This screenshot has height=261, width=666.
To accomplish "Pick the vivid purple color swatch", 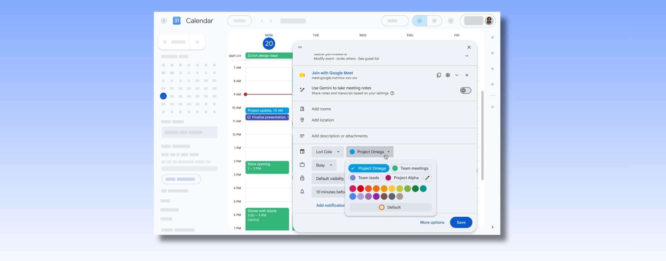I will click(x=376, y=196).
